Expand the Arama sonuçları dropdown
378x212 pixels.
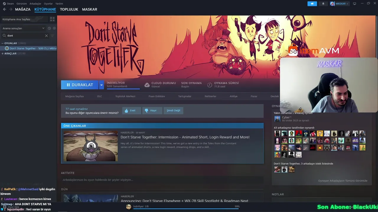click(x=24, y=28)
